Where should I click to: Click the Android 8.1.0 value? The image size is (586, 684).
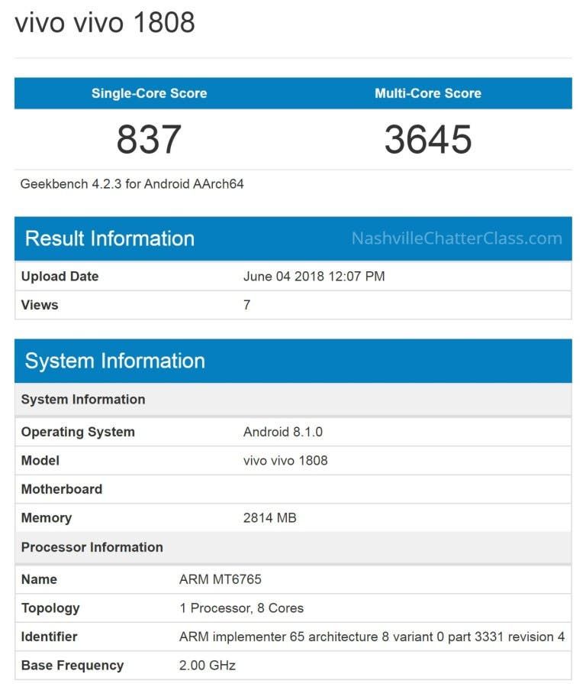click(x=283, y=433)
